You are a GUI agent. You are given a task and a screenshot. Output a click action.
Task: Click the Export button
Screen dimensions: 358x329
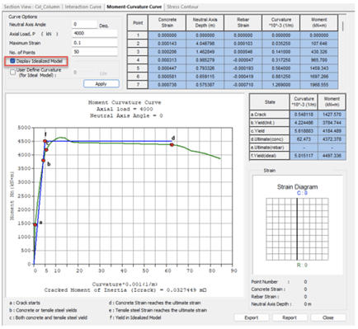pyautogui.click(x=252, y=317)
